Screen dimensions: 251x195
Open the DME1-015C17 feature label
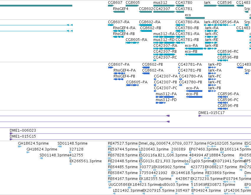coord(211,113)
